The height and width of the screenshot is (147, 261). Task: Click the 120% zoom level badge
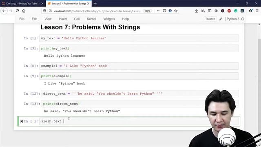147,11
